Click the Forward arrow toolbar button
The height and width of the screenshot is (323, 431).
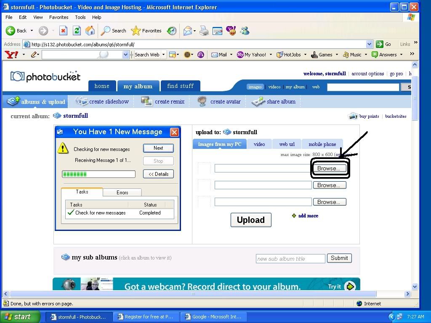(43, 31)
